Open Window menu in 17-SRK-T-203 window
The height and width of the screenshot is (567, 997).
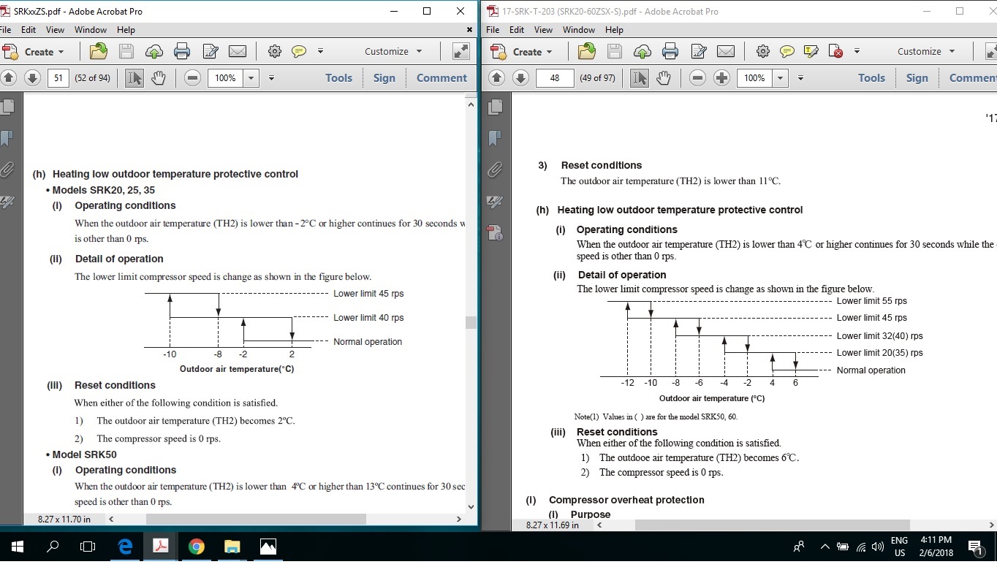pos(579,30)
